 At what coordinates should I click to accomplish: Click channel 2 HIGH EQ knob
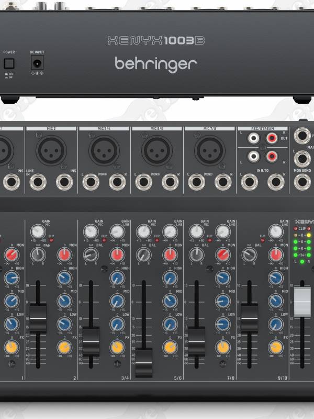point(64,278)
